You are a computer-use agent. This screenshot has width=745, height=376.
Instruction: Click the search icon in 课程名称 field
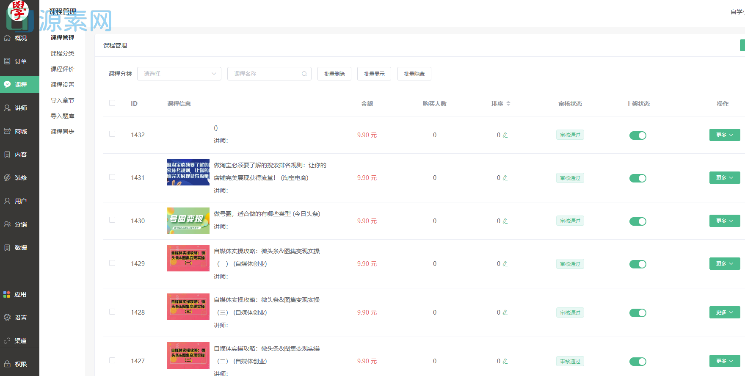pos(304,74)
